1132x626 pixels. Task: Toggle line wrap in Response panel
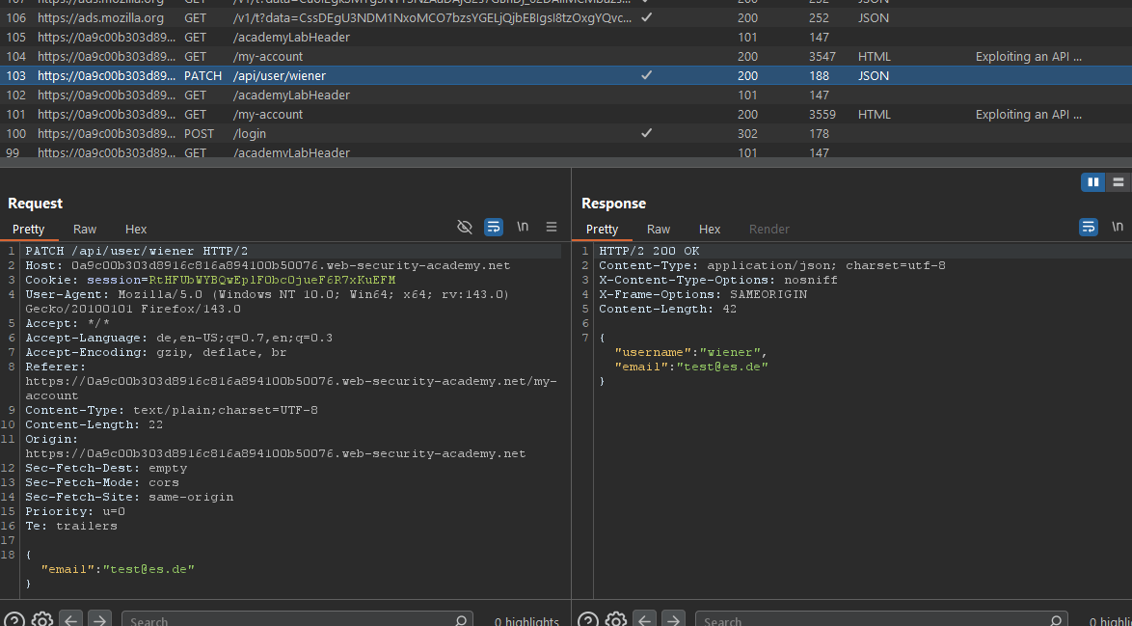click(x=1088, y=228)
